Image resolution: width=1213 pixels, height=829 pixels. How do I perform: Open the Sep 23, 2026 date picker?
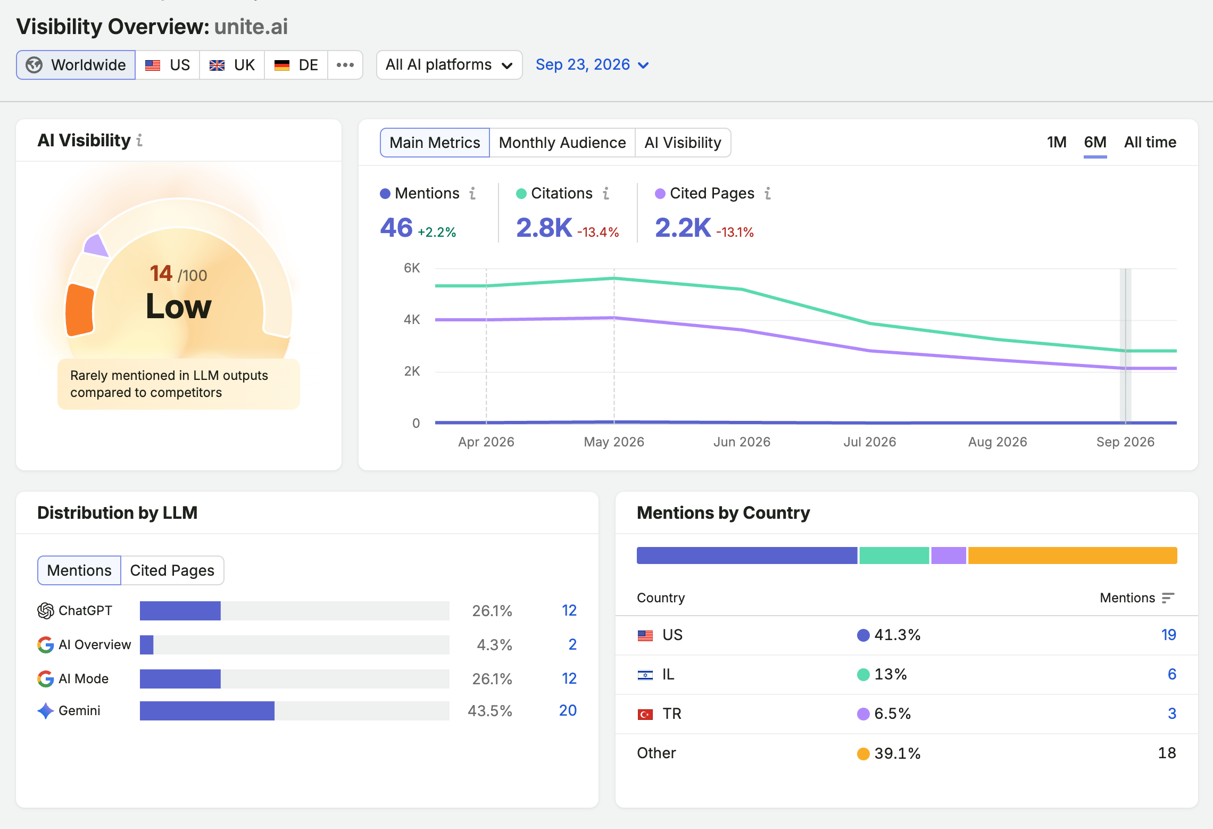[x=592, y=65]
